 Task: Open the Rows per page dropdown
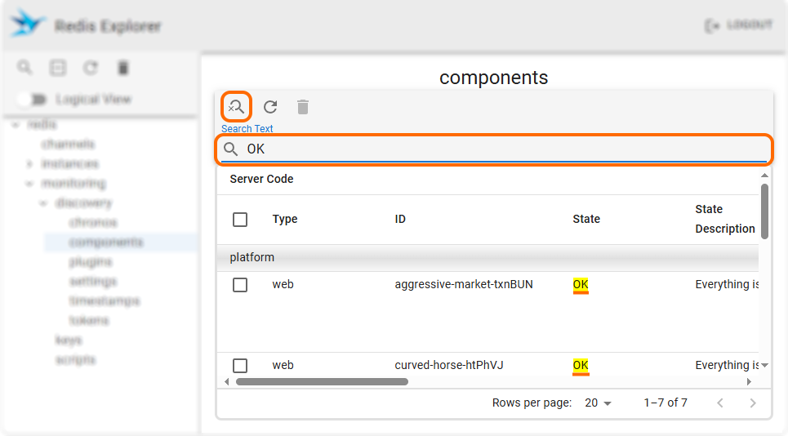(x=598, y=403)
